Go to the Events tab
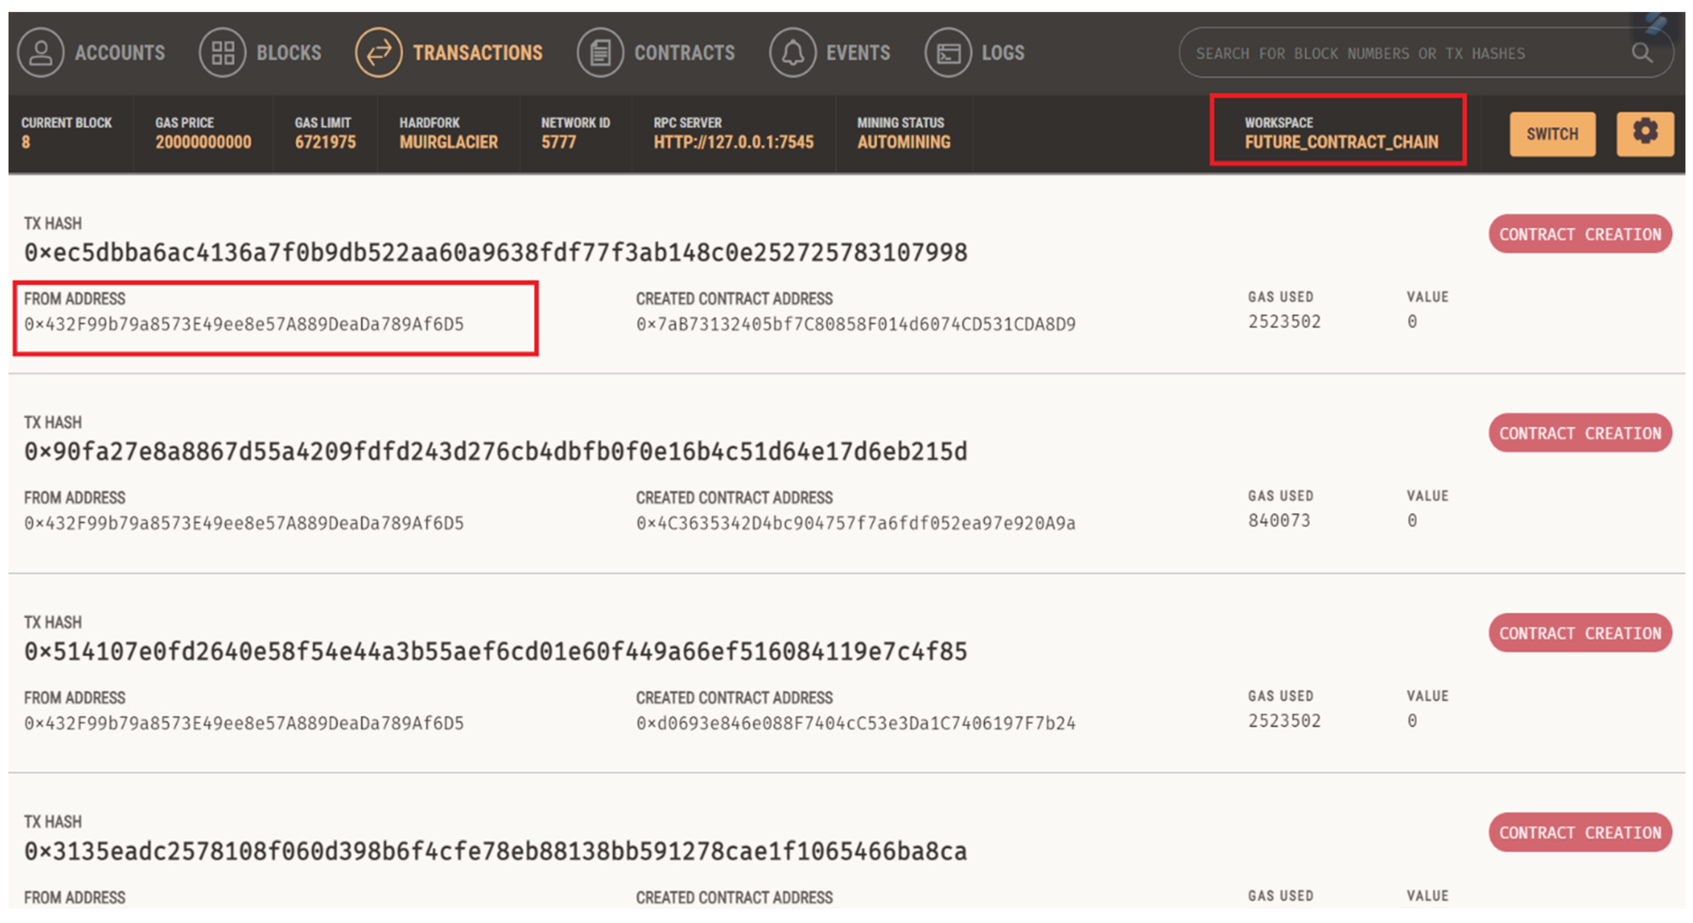The height and width of the screenshot is (923, 1693). [x=858, y=53]
